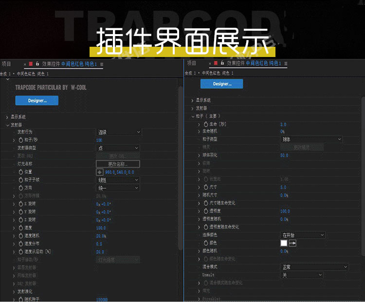Screen dimensions: 365x302
Task: Select left panel's 效果控件 tab
Action: click(x=70, y=64)
